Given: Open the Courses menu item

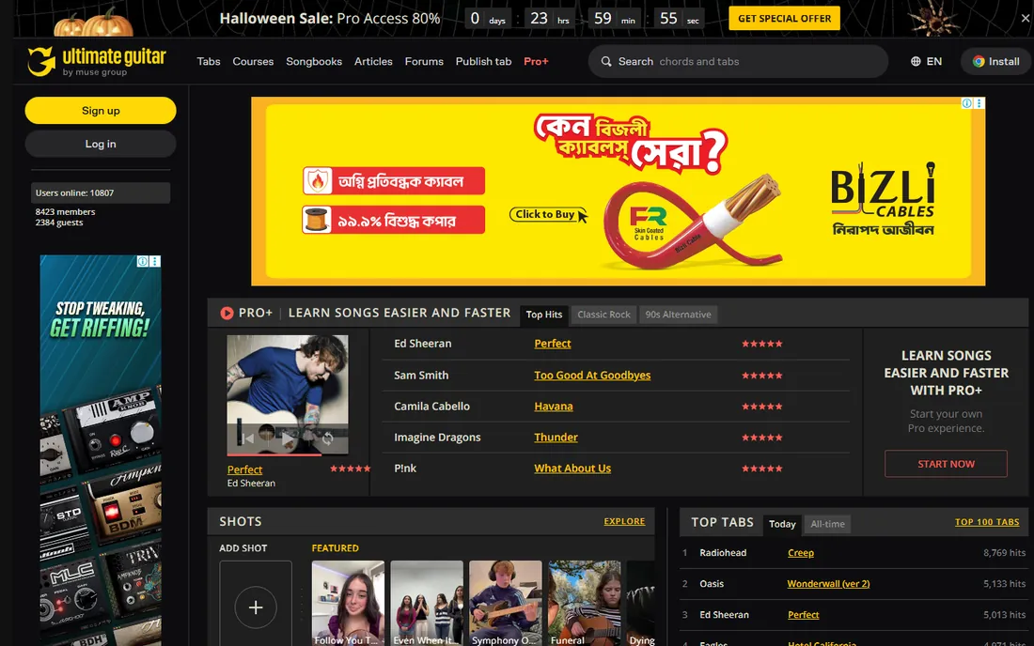Looking at the screenshot, I should (253, 61).
